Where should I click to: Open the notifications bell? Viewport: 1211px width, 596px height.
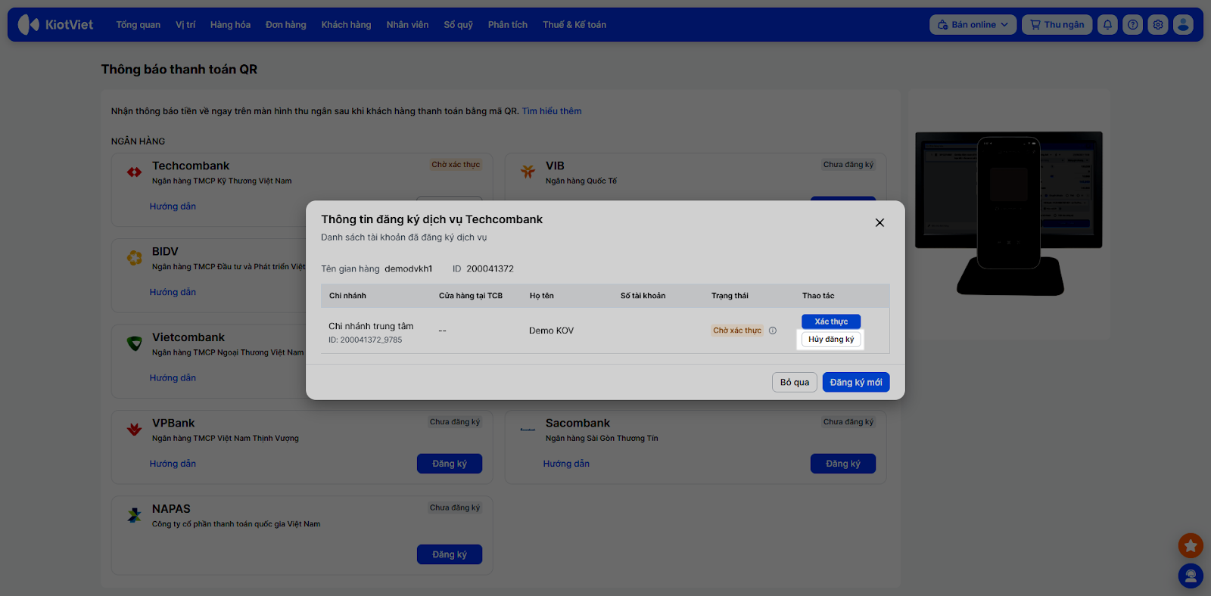(1107, 24)
